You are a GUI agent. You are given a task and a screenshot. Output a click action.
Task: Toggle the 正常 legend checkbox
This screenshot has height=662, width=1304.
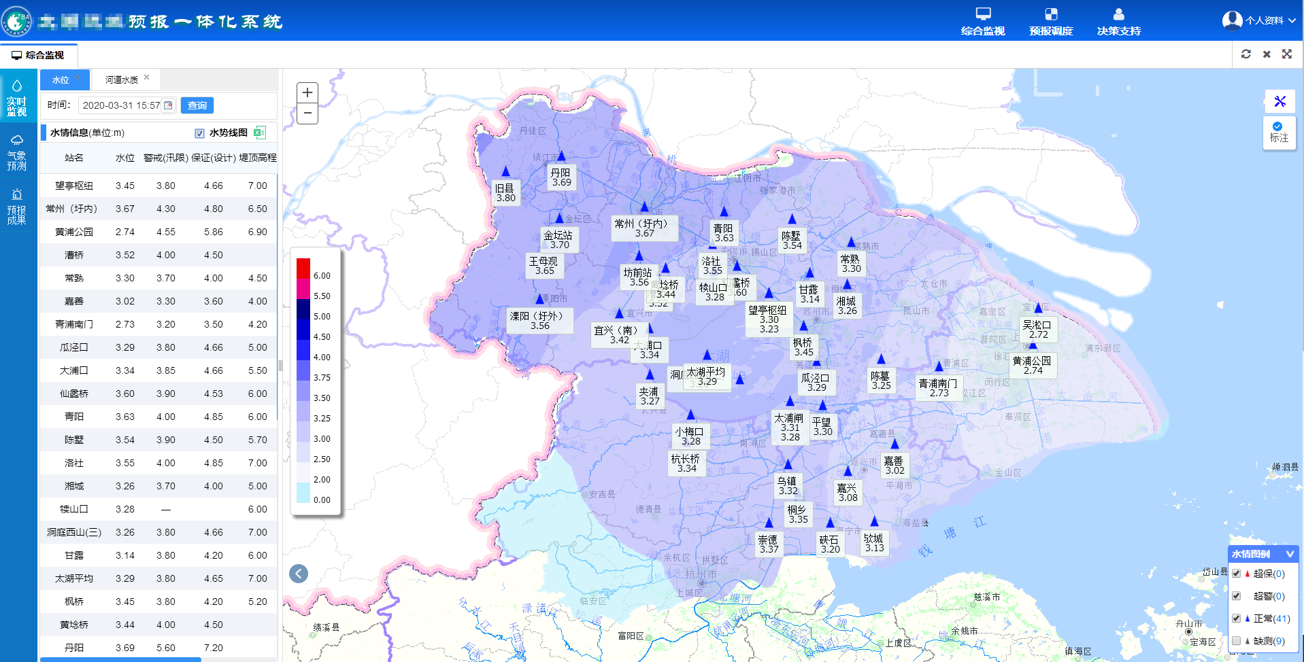pyautogui.click(x=1236, y=619)
